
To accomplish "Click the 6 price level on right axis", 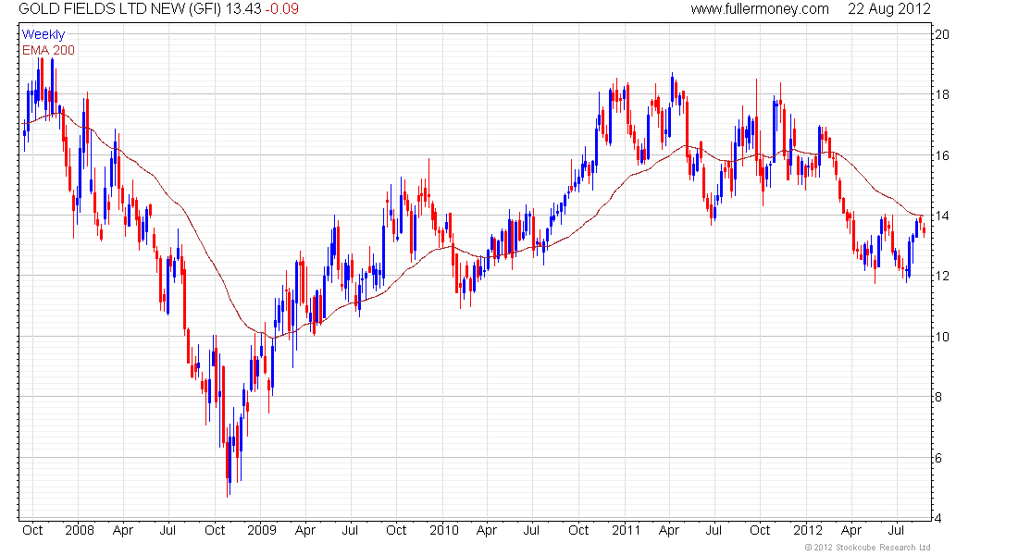I will click(x=939, y=459).
